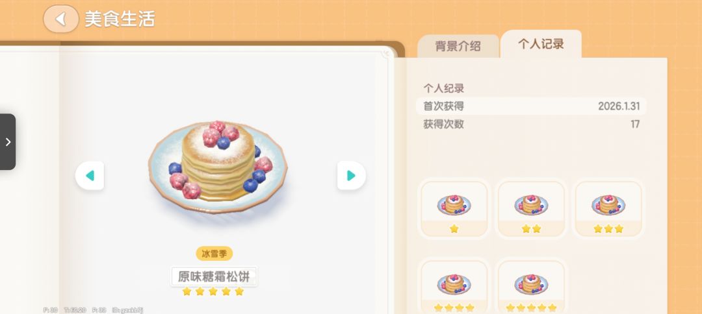Click the 美食生活 page title
This screenshot has width=702, height=314.
click(120, 19)
